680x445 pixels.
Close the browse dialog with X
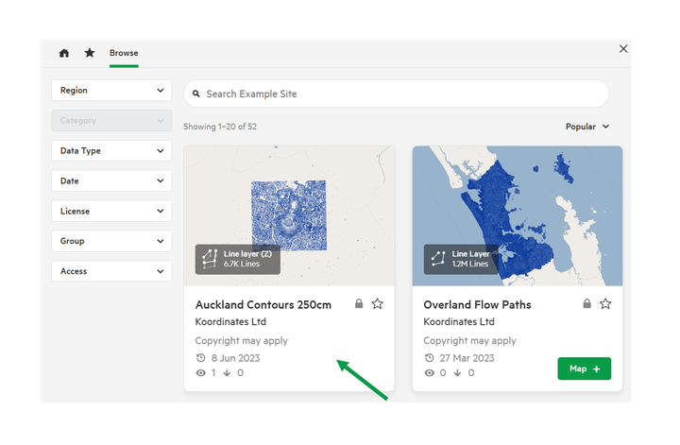[623, 48]
